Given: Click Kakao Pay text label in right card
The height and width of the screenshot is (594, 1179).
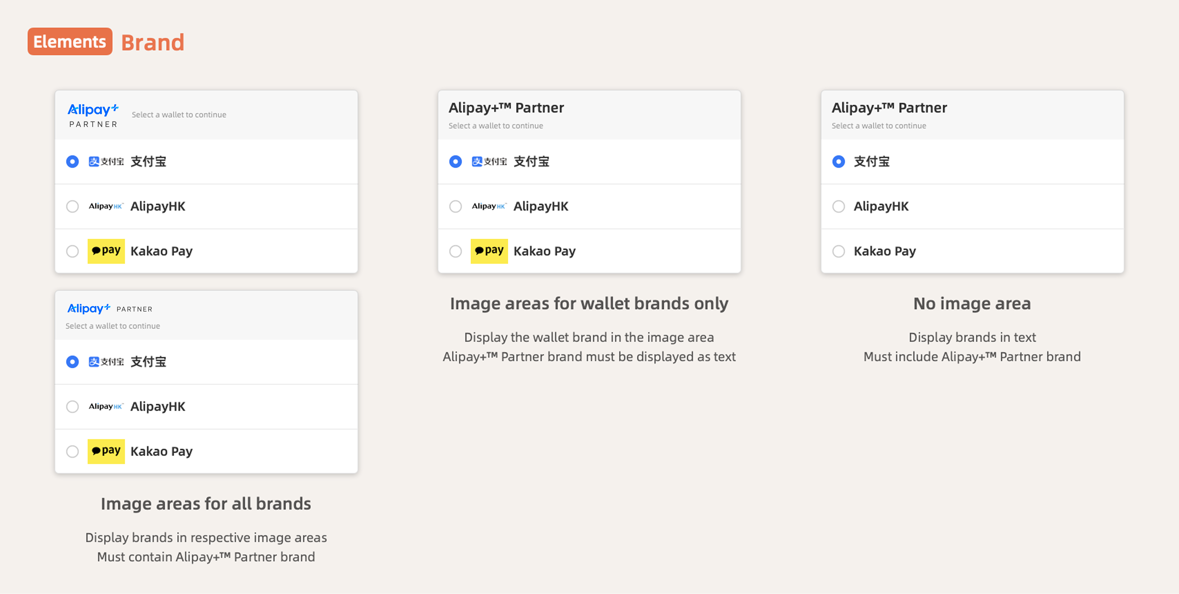Looking at the screenshot, I should (885, 251).
